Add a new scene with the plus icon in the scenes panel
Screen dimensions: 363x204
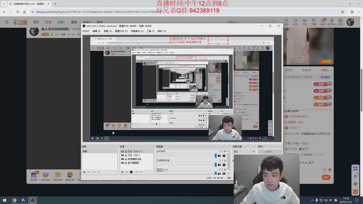[x=84, y=172]
